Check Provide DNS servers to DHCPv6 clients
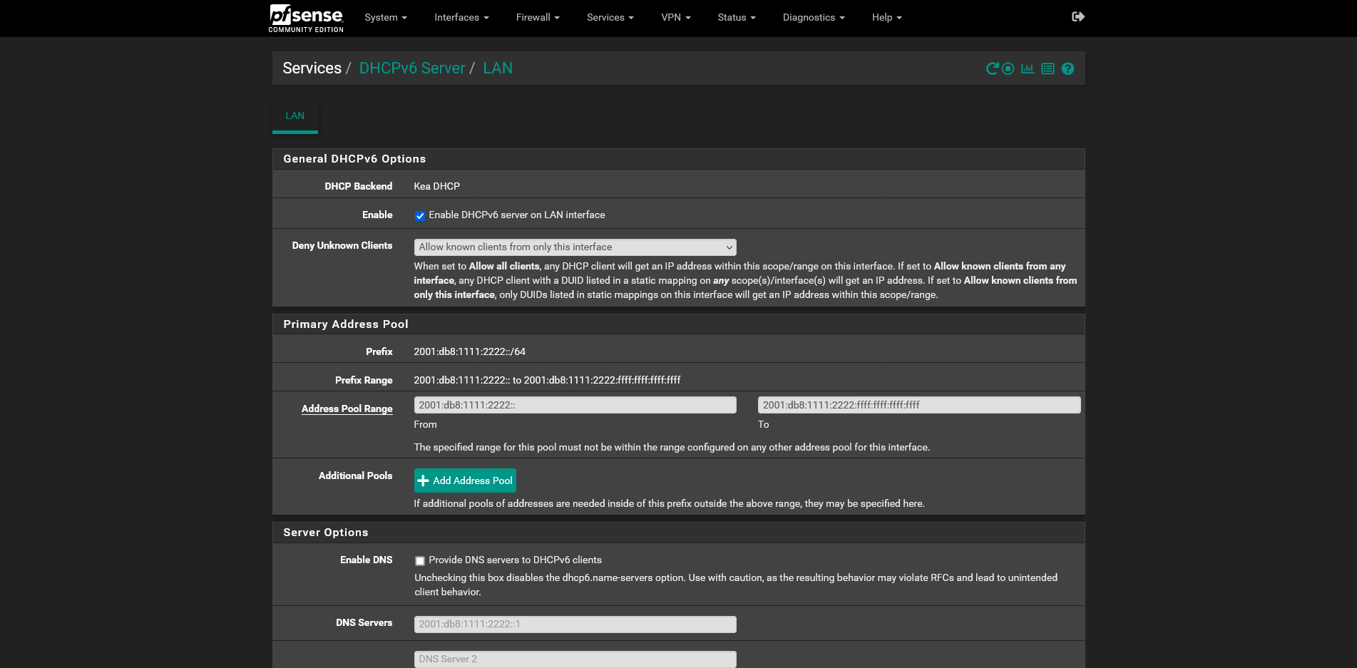 coord(420,560)
